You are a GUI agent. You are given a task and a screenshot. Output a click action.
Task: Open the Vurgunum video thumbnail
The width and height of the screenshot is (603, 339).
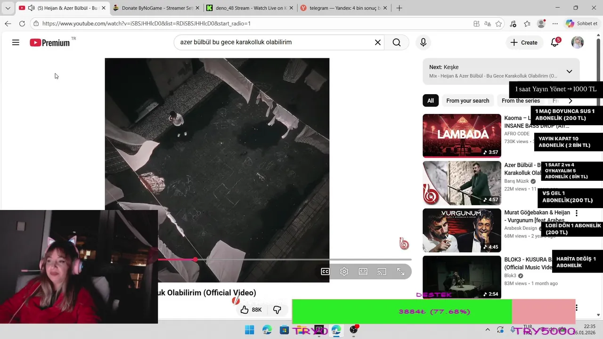click(x=462, y=230)
